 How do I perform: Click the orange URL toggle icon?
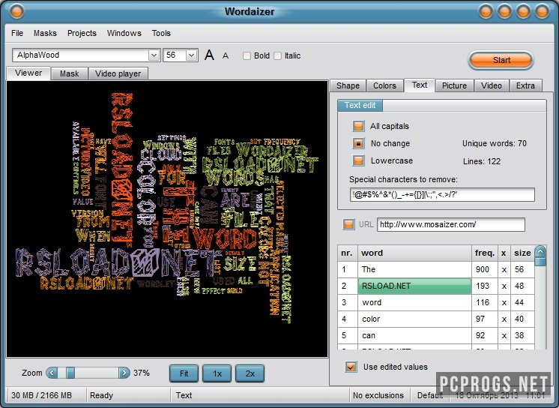(348, 224)
